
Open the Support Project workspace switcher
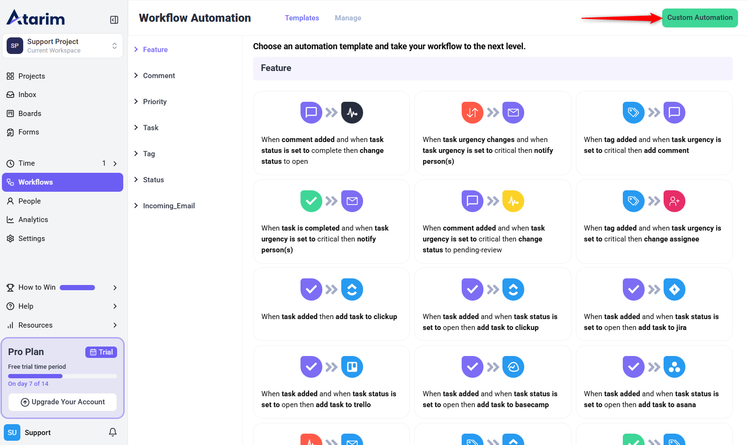pyautogui.click(x=63, y=46)
